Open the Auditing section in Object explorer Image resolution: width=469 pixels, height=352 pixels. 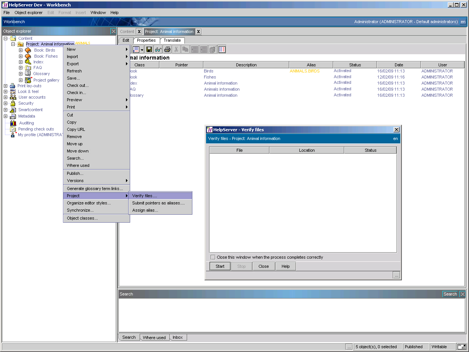[26, 123]
